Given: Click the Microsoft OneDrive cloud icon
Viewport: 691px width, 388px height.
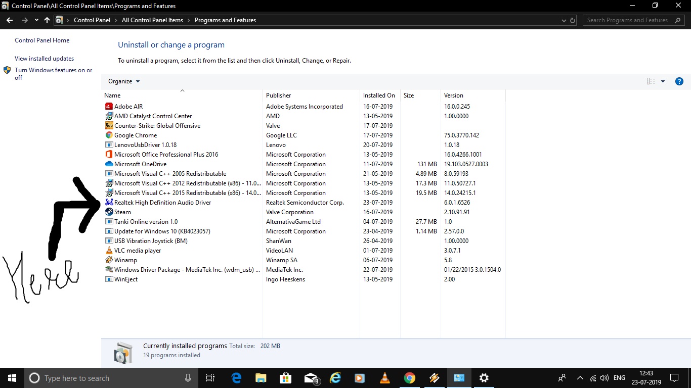Looking at the screenshot, I should pyautogui.click(x=109, y=164).
